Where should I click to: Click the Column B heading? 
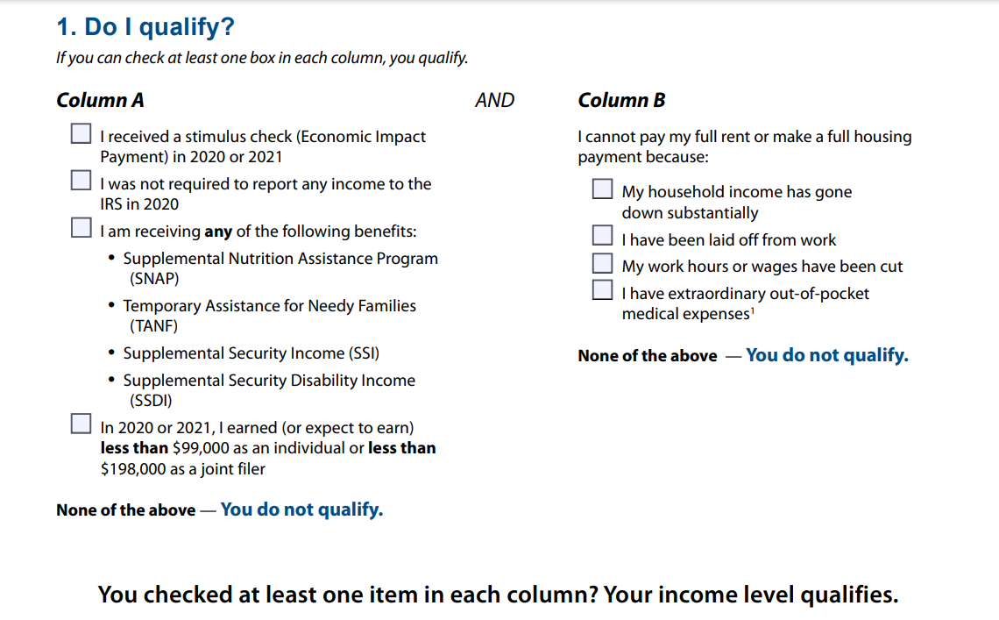click(x=621, y=100)
